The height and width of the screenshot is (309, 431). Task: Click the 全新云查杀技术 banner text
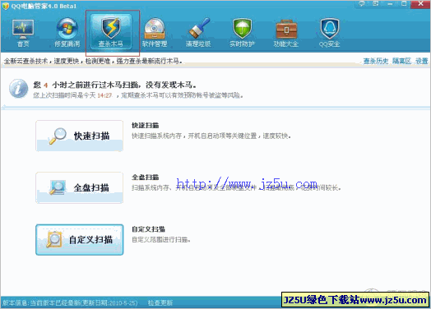pos(93,61)
